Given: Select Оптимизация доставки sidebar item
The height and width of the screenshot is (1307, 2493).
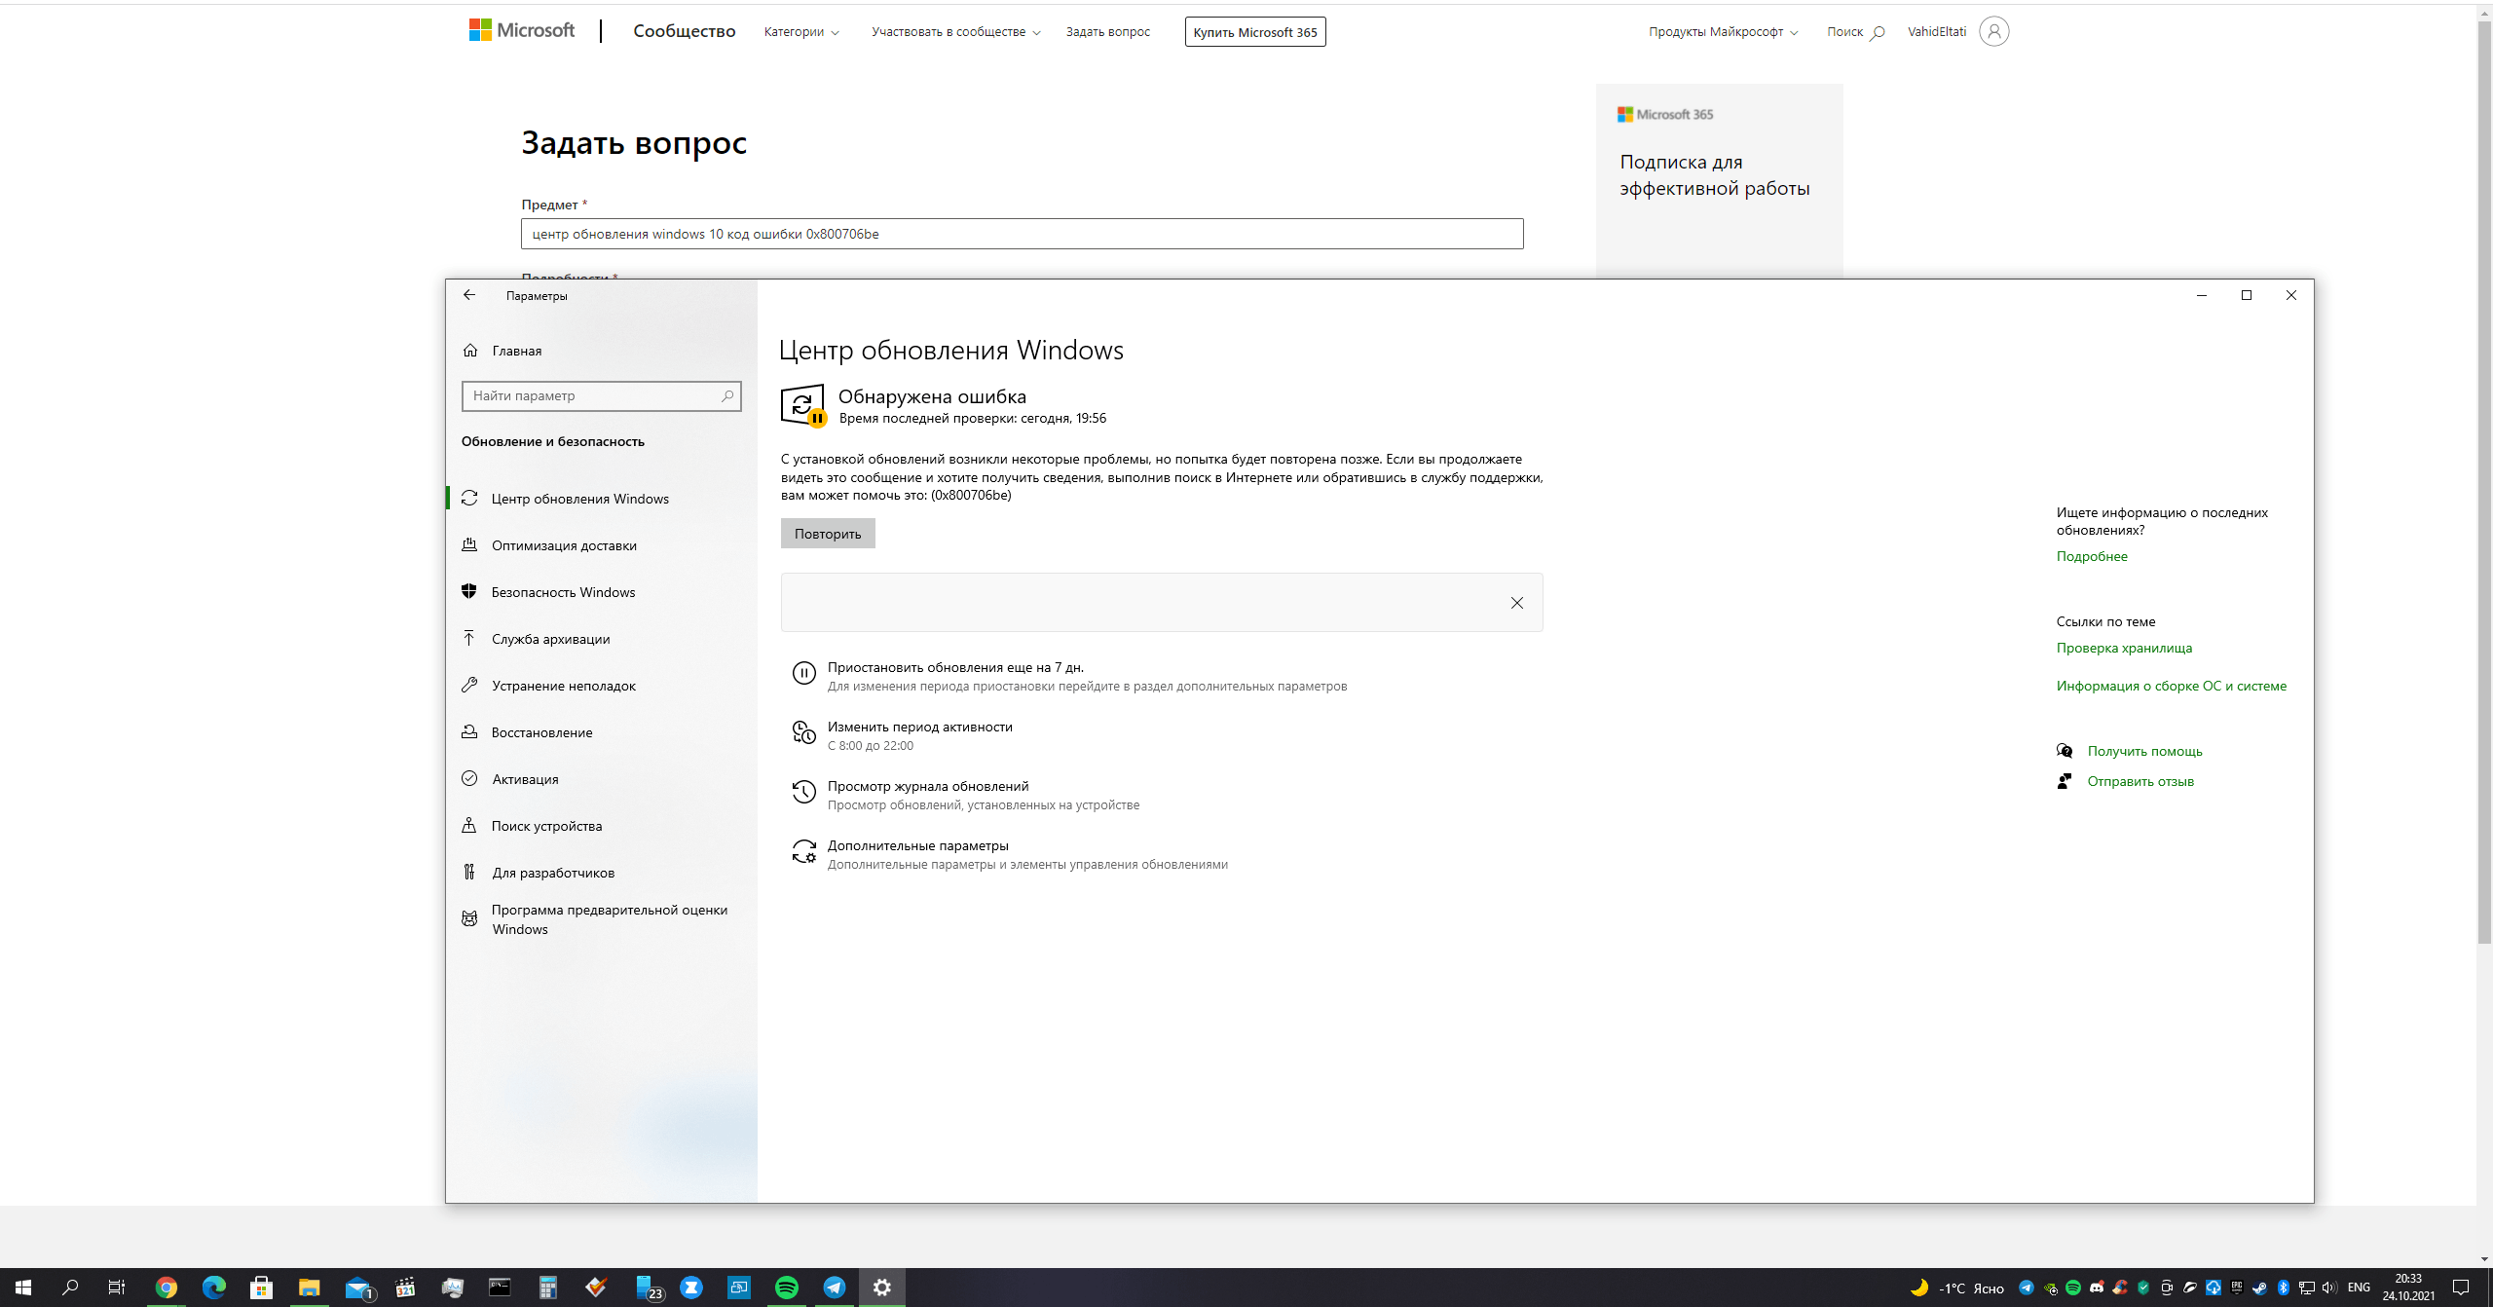Looking at the screenshot, I should pos(563,545).
